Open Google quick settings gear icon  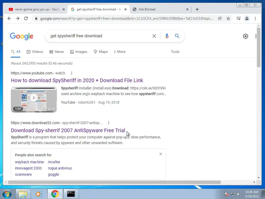pyautogui.click(x=246, y=36)
